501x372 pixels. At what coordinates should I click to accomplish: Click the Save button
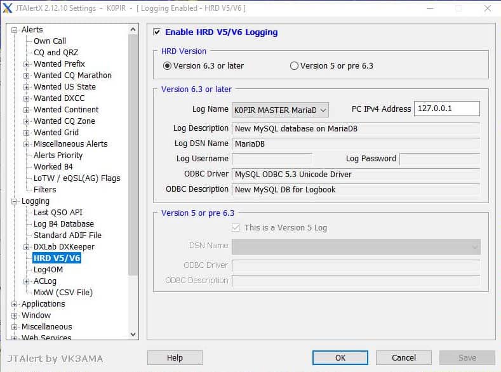pos(467,357)
